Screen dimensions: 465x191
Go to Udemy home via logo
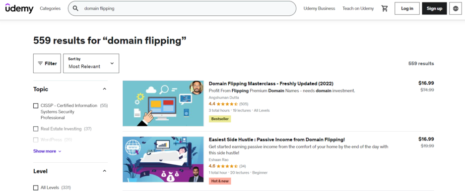(19, 8)
